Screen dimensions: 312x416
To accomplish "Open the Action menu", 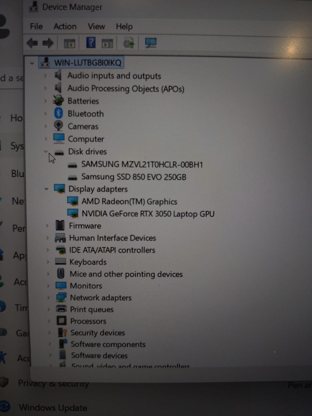I will pos(65,26).
